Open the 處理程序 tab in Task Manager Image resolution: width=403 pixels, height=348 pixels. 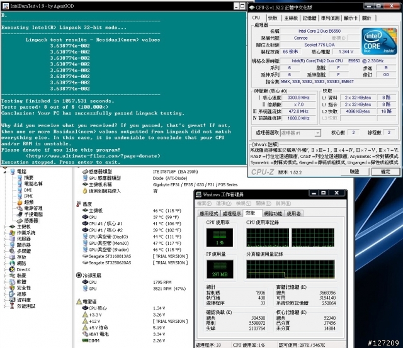coord(232,213)
